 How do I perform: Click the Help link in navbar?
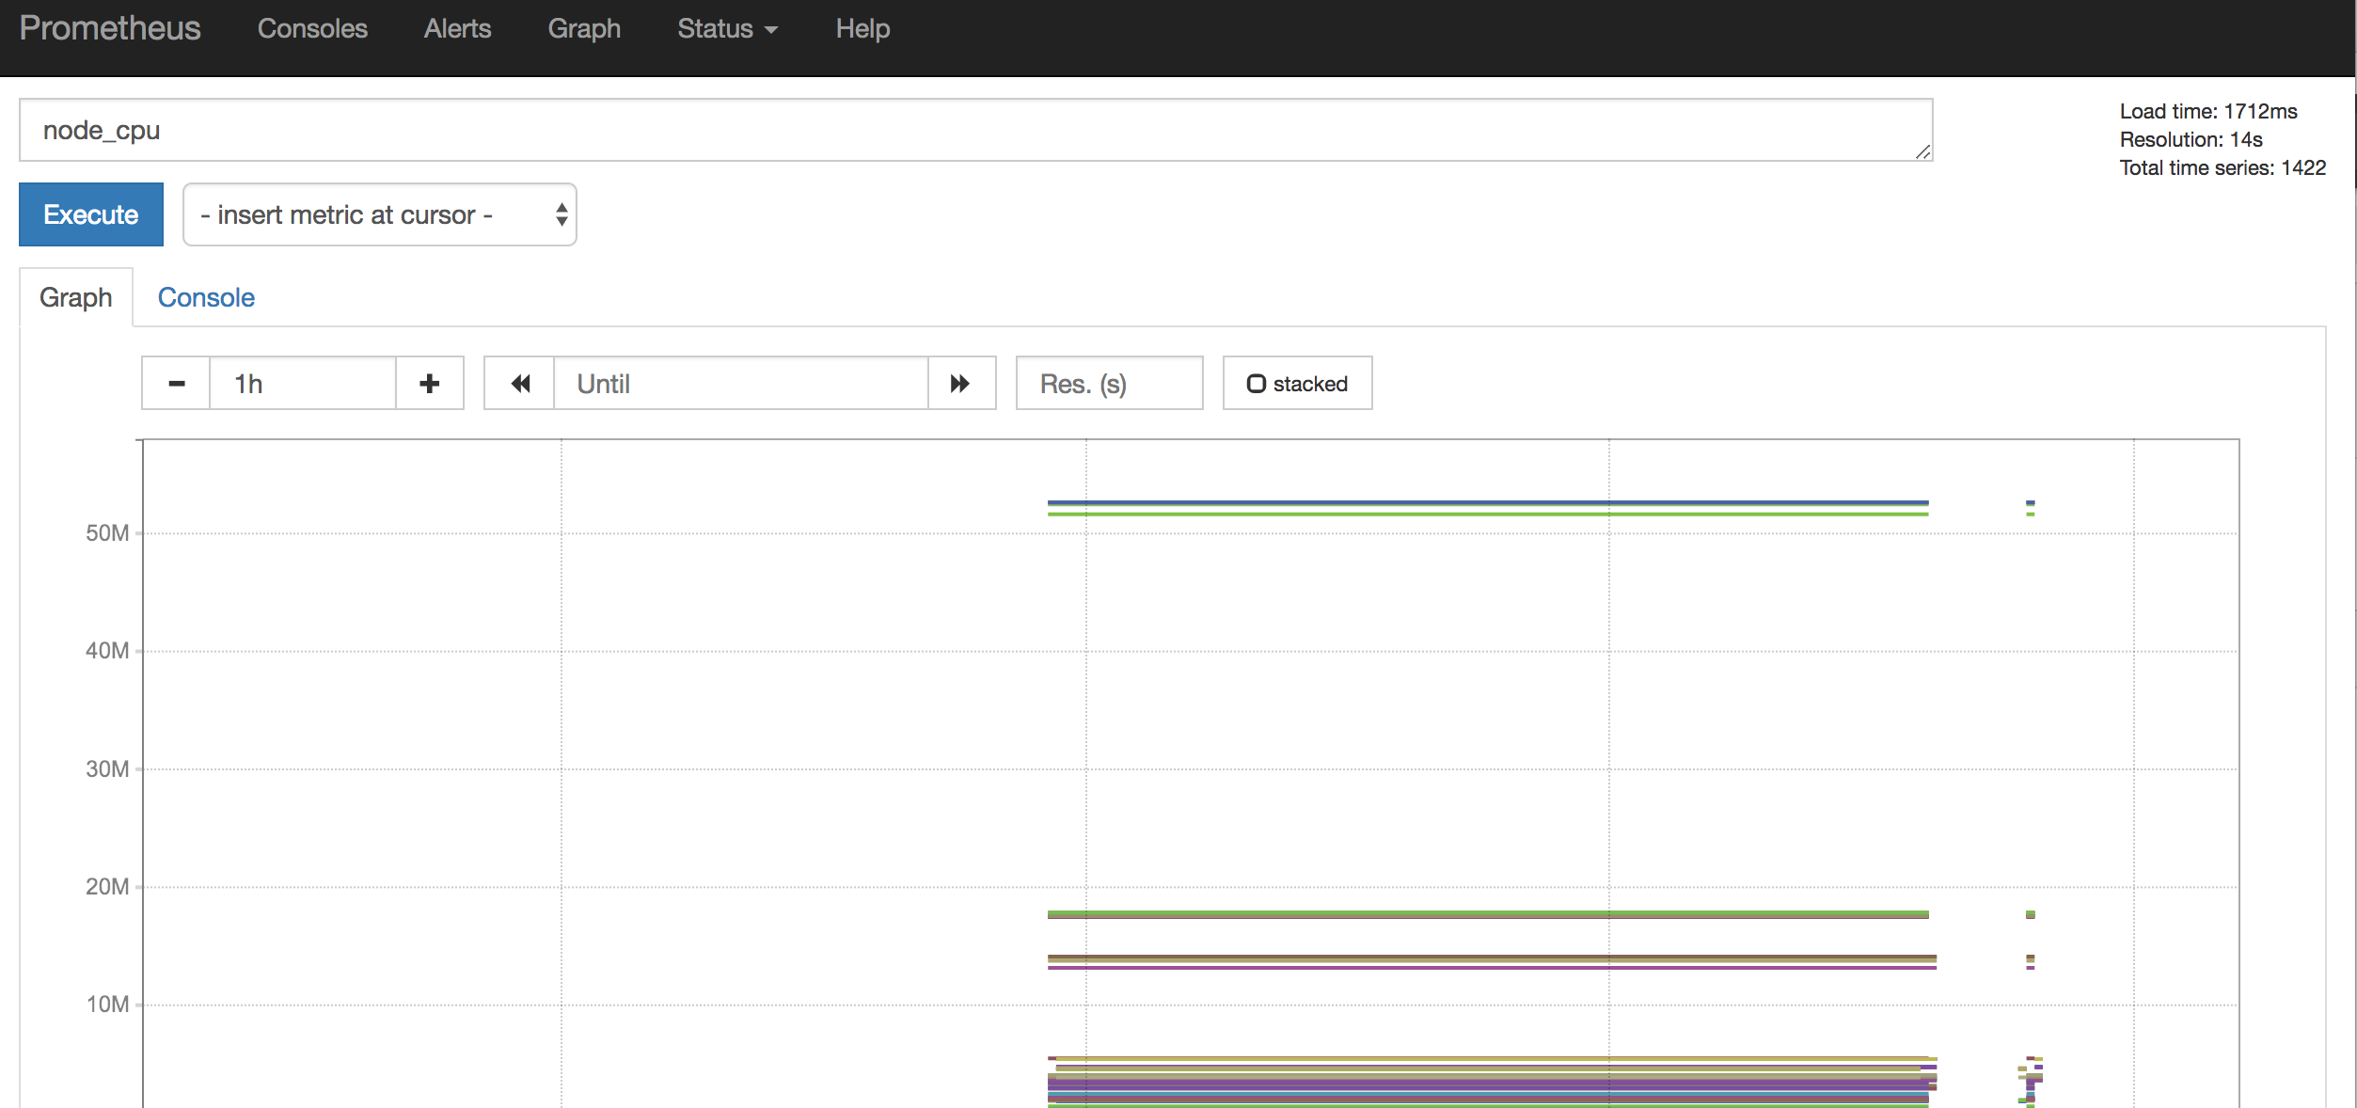pos(862,29)
